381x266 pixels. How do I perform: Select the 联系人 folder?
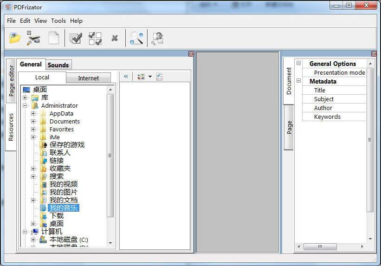(60, 153)
